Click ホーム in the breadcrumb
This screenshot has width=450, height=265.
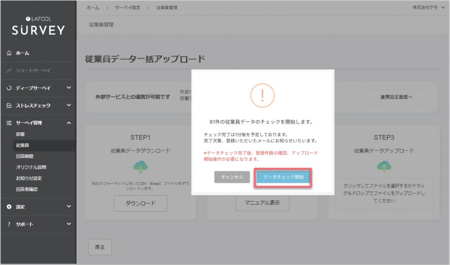click(93, 8)
